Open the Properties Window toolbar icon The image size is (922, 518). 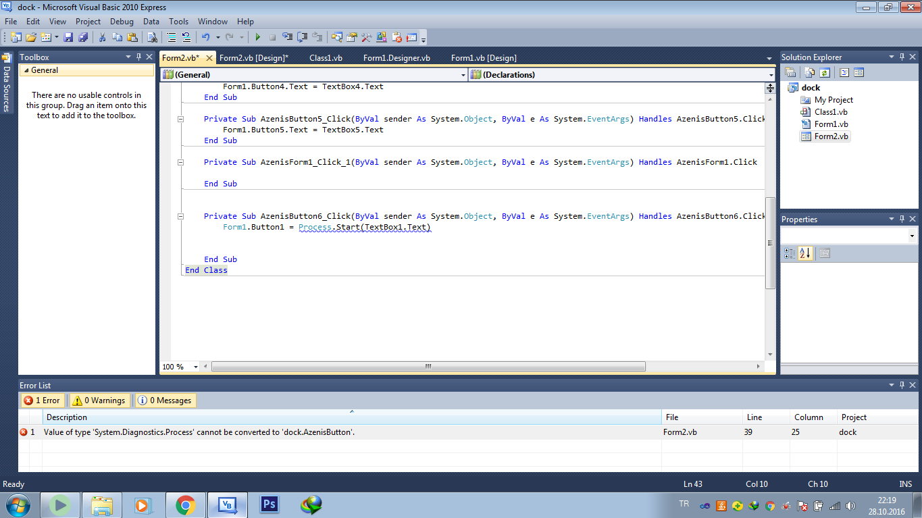[351, 37]
